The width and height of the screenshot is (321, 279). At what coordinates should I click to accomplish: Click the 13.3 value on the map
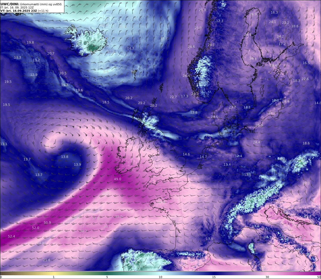coord(18,58)
